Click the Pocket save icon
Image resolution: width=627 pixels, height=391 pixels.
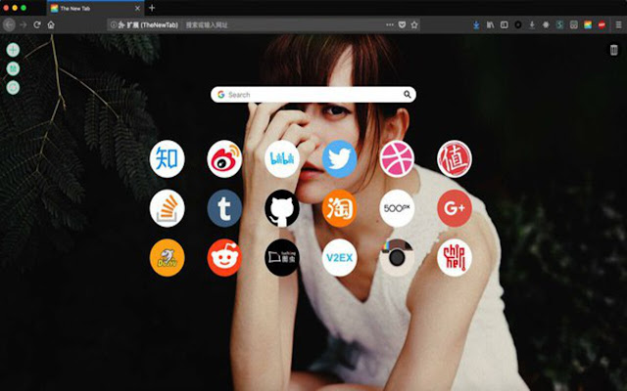tap(402, 24)
